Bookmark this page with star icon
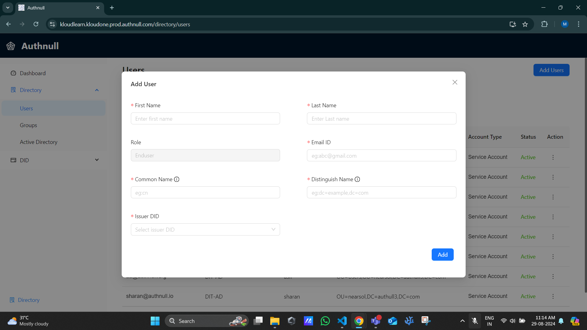 click(525, 24)
